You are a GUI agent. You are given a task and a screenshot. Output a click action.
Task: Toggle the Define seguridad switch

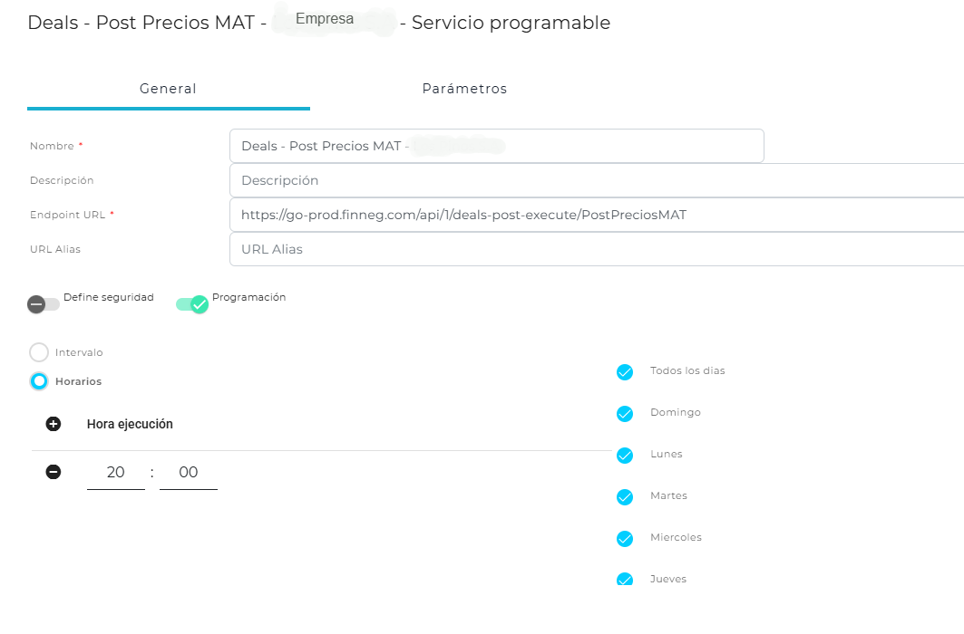44,304
